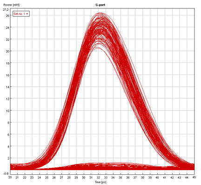The height and width of the screenshot is (185, 201).
Task: Click the 42 tick label on the time axis
Action: 172,178
